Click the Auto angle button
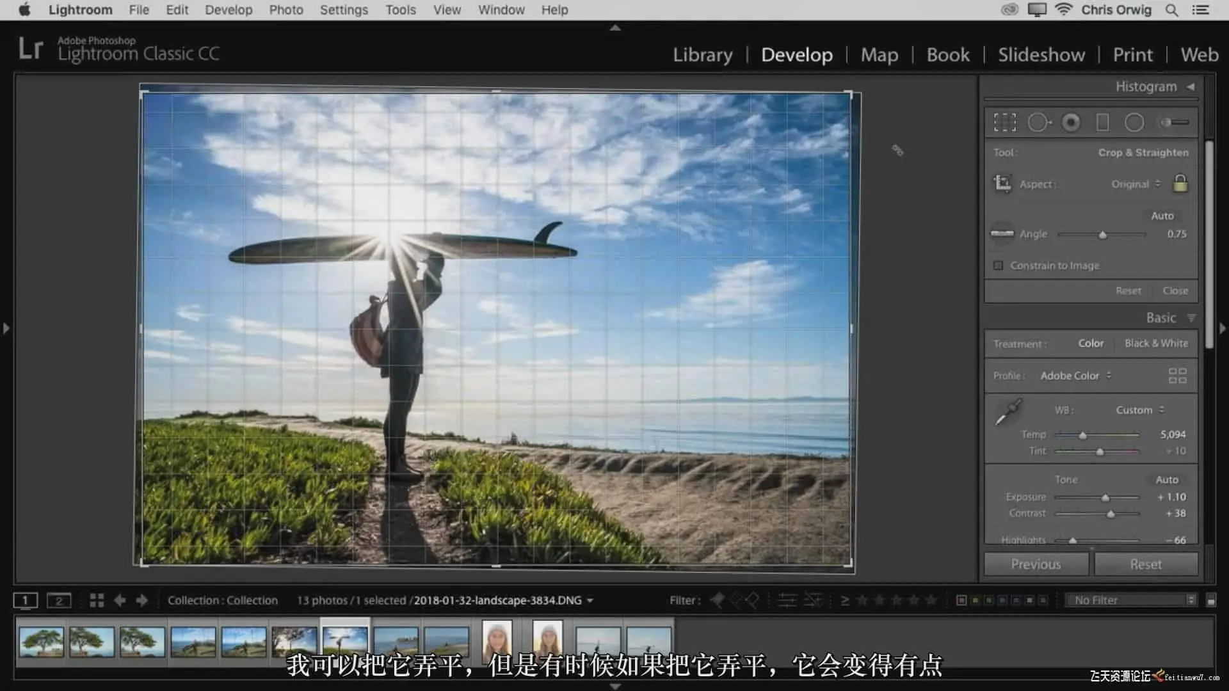Image resolution: width=1229 pixels, height=691 pixels. pos(1162,216)
